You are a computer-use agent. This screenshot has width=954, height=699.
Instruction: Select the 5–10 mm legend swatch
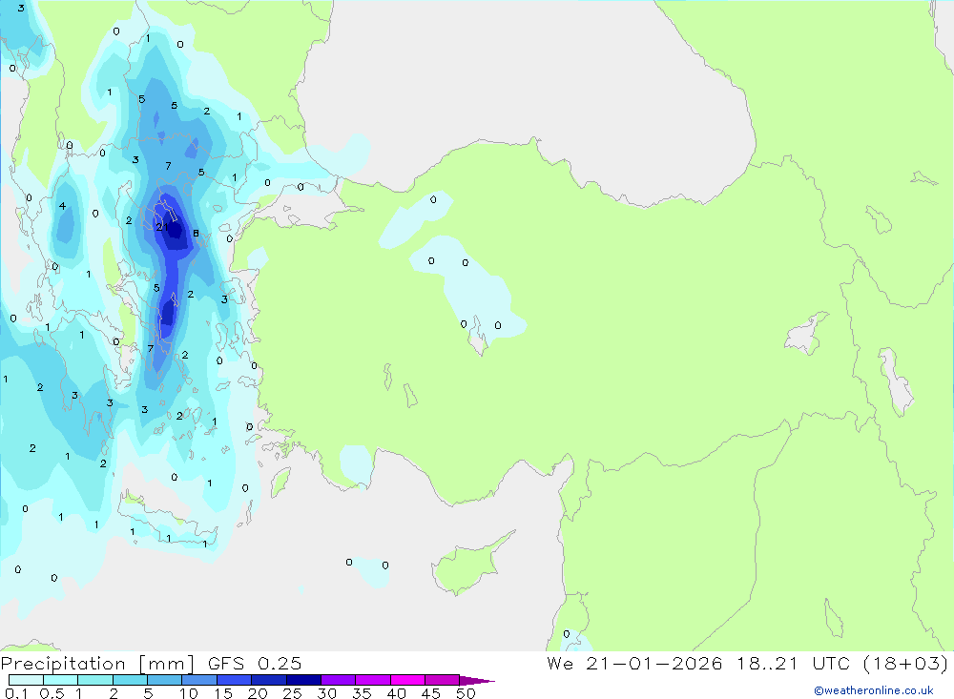pyautogui.click(x=165, y=680)
